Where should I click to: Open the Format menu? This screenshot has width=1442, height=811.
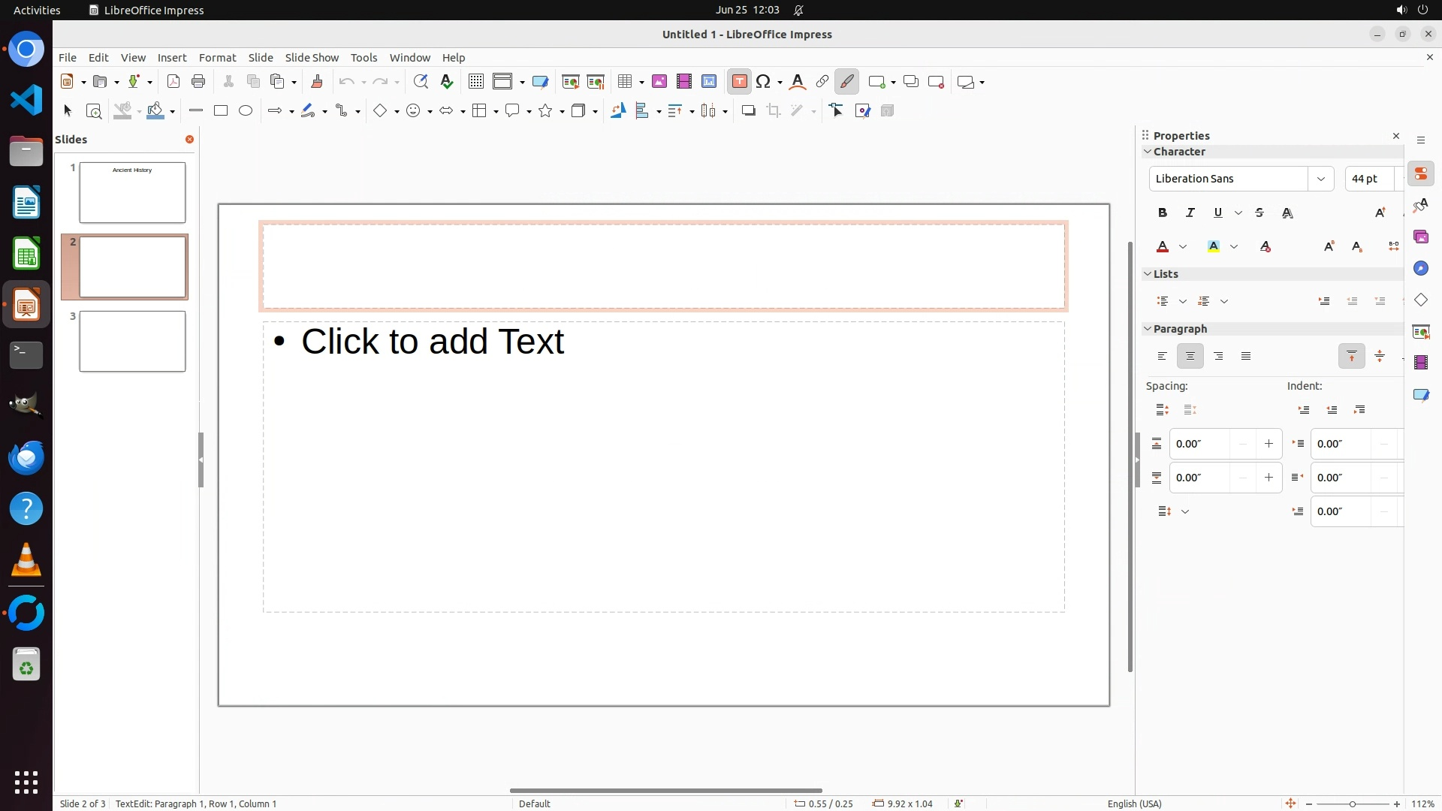217,58
